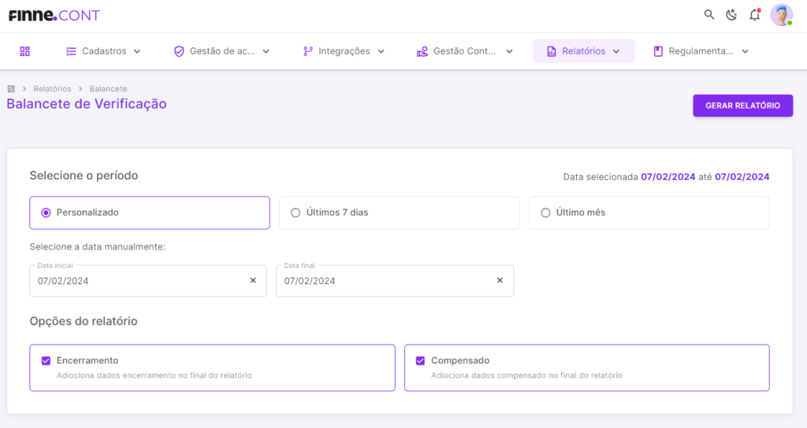Expand the Integrações dropdown menu
The height and width of the screenshot is (428, 807).
click(344, 51)
